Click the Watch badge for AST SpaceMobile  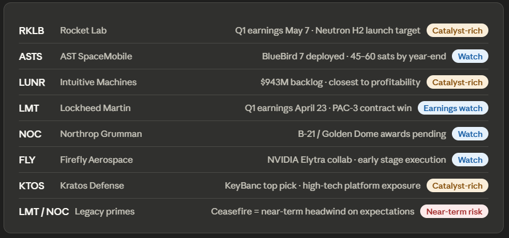click(x=470, y=56)
